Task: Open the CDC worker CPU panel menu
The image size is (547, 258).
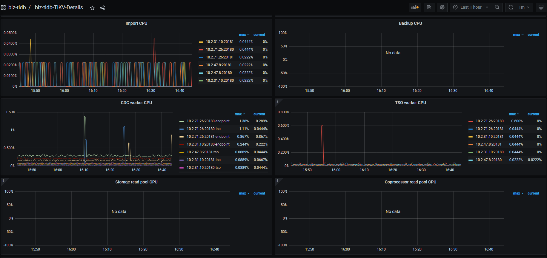Action: coord(136,103)
